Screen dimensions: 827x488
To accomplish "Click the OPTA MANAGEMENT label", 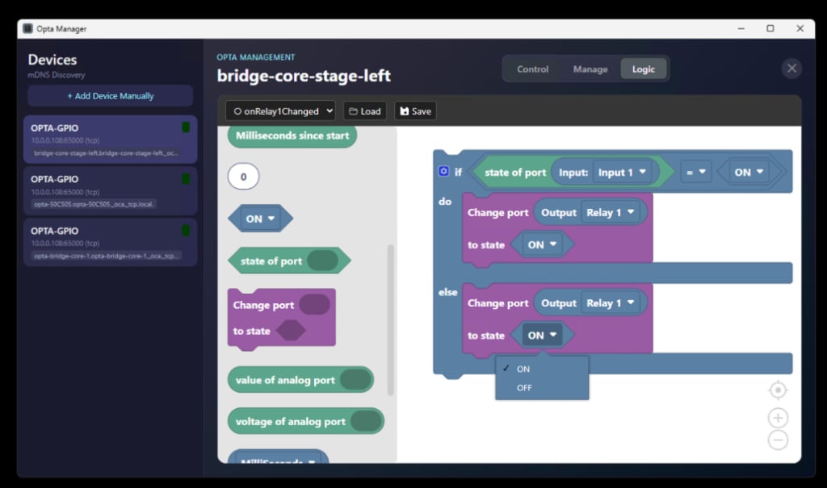I will point(256,57).
